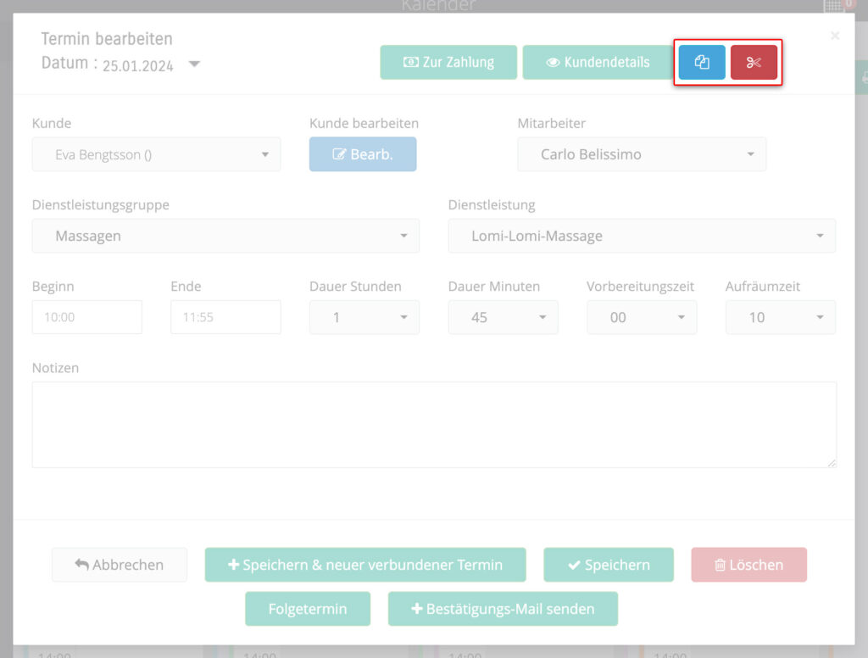This screenshot has height=658, width=868.
Task: Create a Folgetermin follow-up appointment
Action: coord(308,609)
